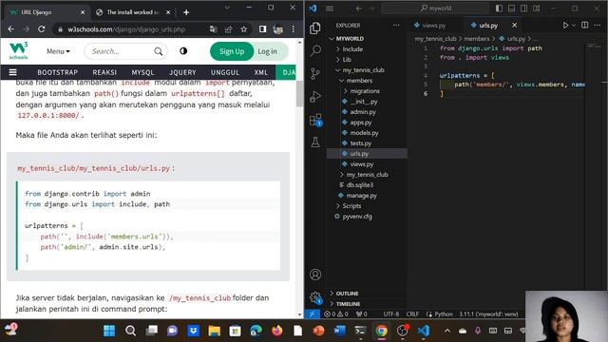Split the VS Code editor to the right

click(585, 26)
